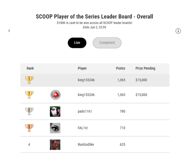The image size is (193, 153).
Task: Select player name FAL1st
Action: (83, 128)
